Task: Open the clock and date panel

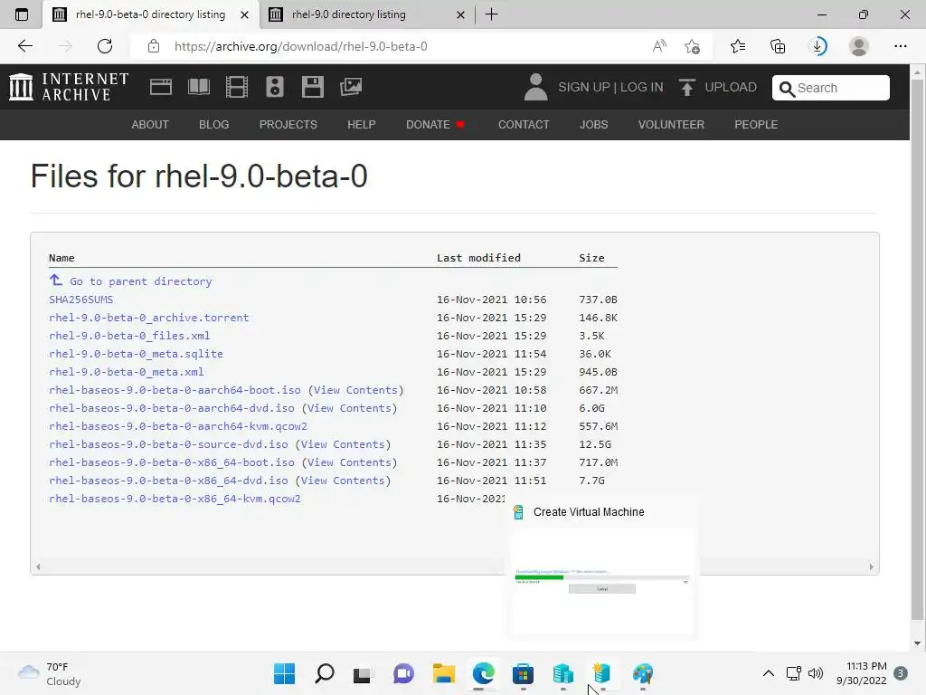Action: point(861,673)
